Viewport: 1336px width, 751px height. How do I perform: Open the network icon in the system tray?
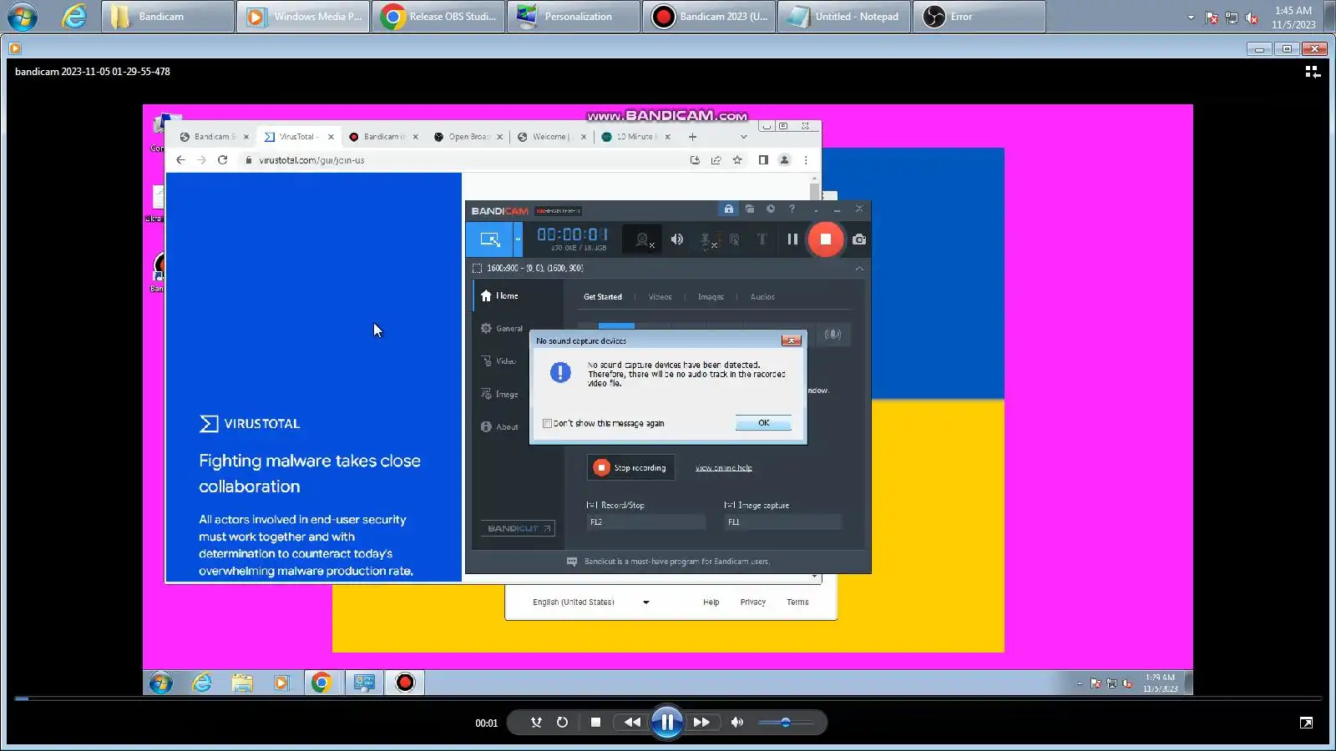pos(1232,18)
